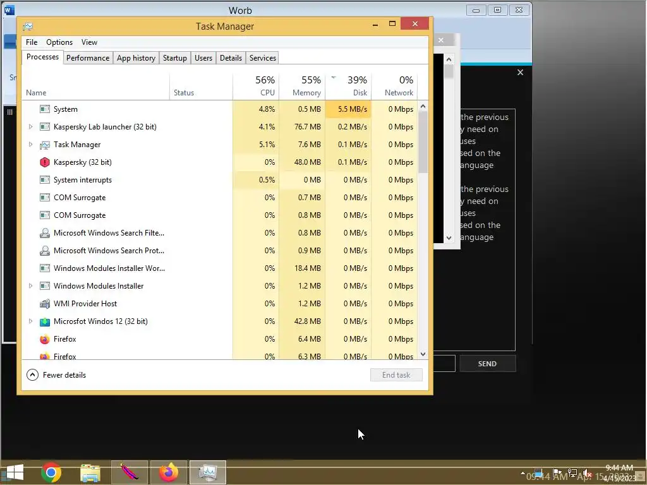Click the Microsoft Windows Search Filter icon
Image resolution: width=647 pixels, height=485 pixels.
45,233
